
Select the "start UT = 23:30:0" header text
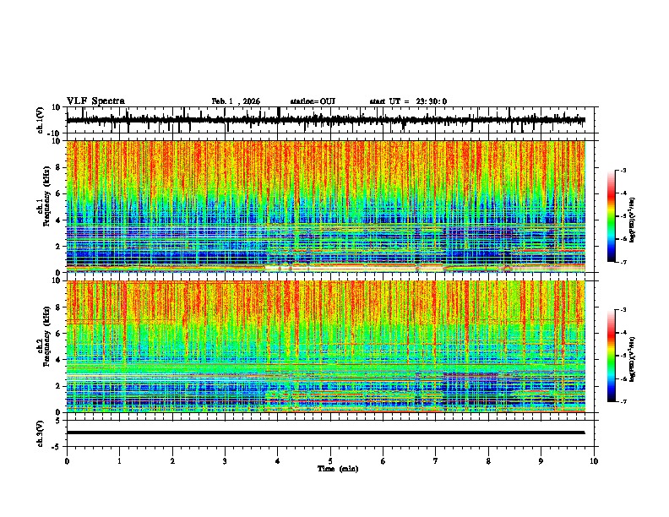pos(408,101)
